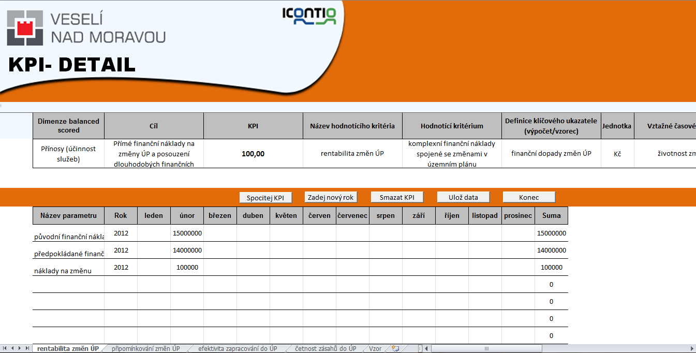Select únor cell containing 14000000
This screenshot has height=353, width=696.
coord(187,251)
